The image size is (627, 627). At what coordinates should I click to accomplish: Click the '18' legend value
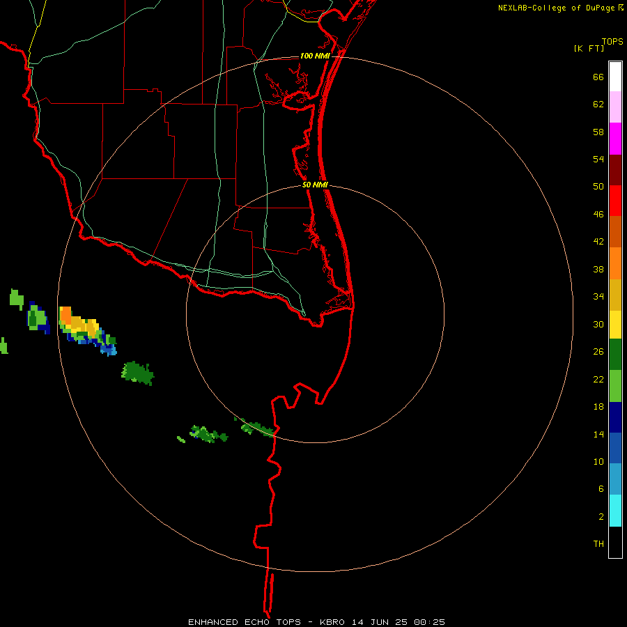tap(598, 407)
